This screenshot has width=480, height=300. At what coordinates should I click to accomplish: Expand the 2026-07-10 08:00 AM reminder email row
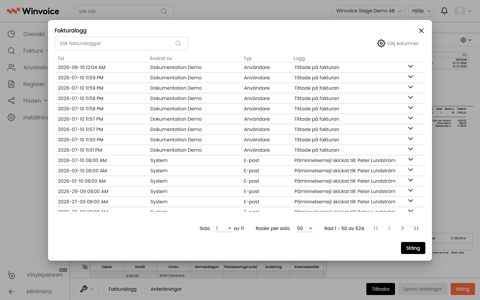(411, 160)
